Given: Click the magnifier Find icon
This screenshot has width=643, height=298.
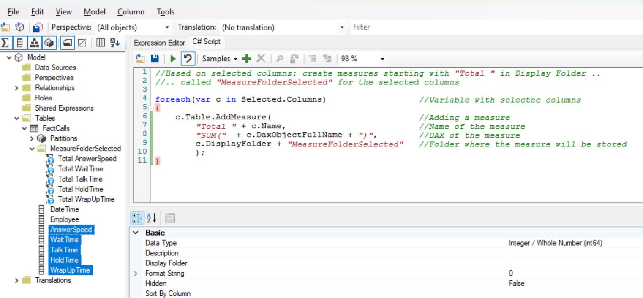Looking at the screenshot, I should (x=279, y=59).
